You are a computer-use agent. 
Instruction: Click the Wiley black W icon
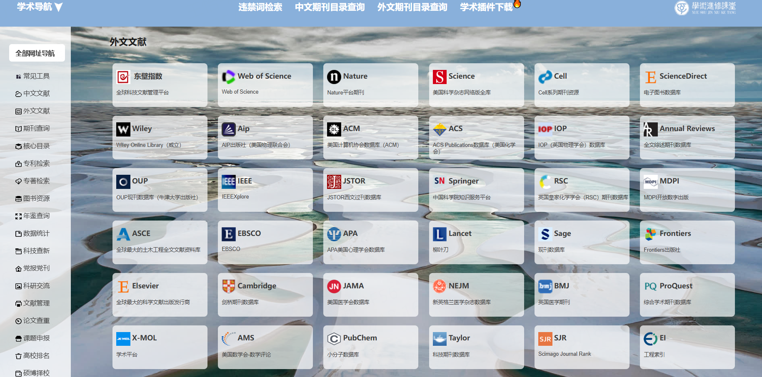123,129
